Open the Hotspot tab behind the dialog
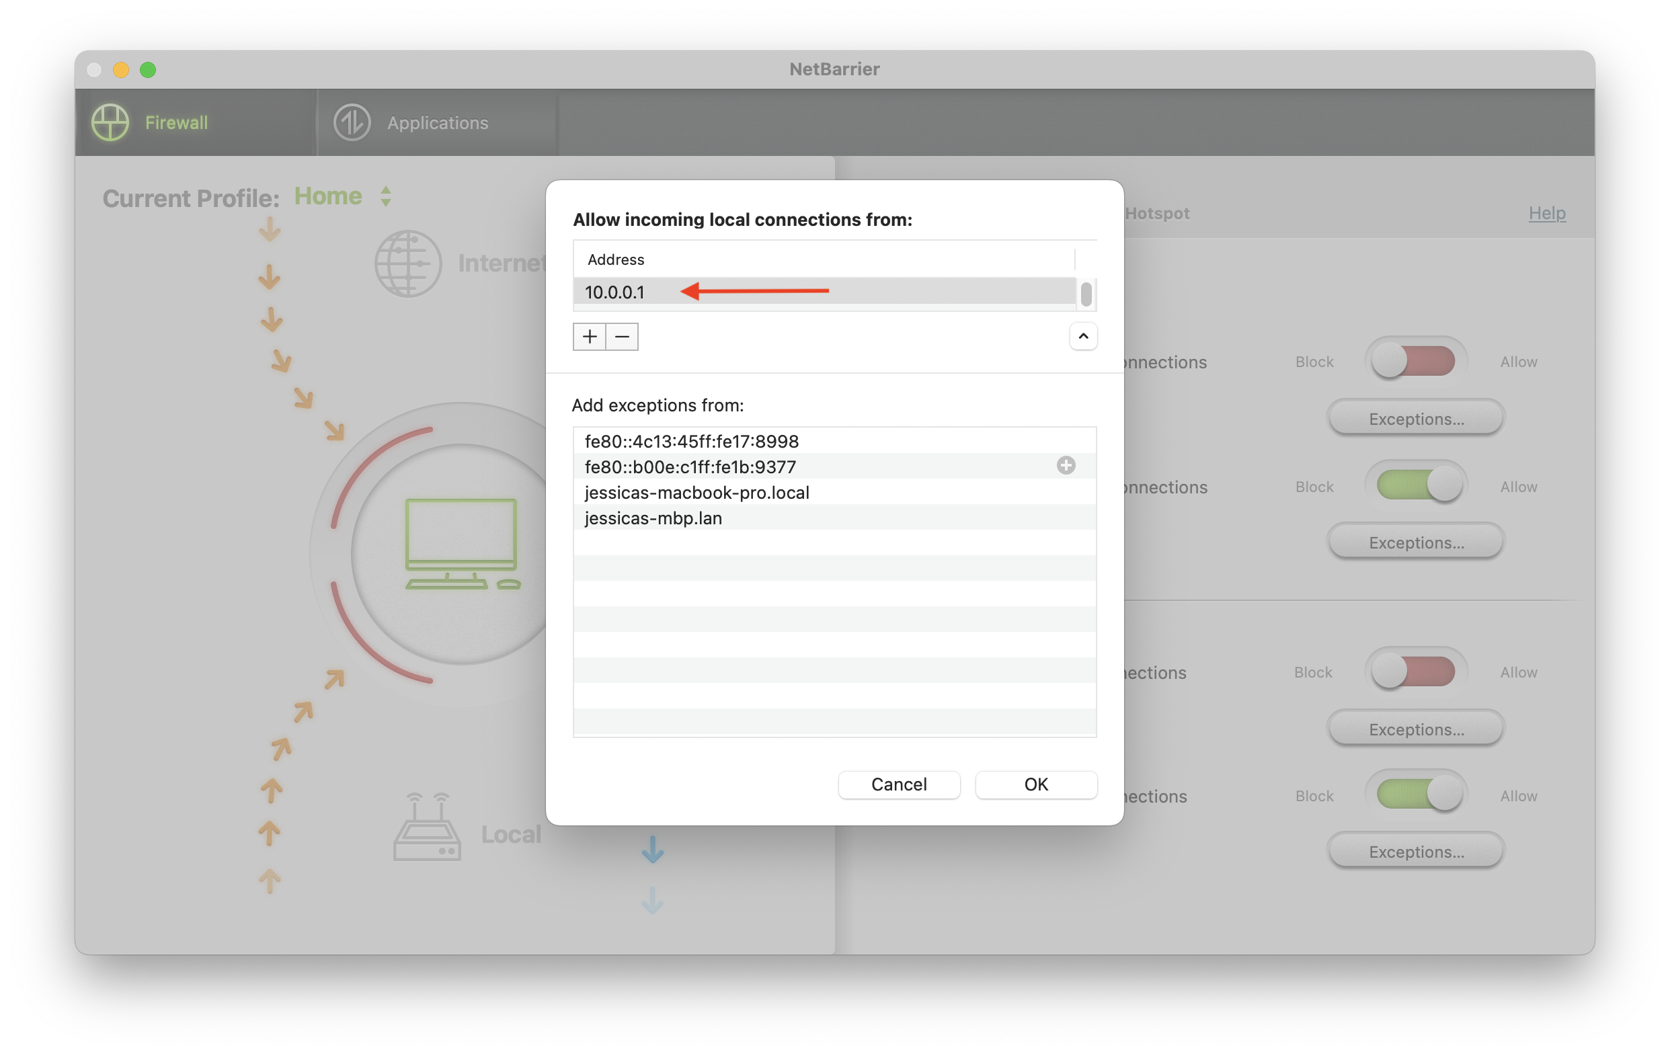 [1157, 214]
